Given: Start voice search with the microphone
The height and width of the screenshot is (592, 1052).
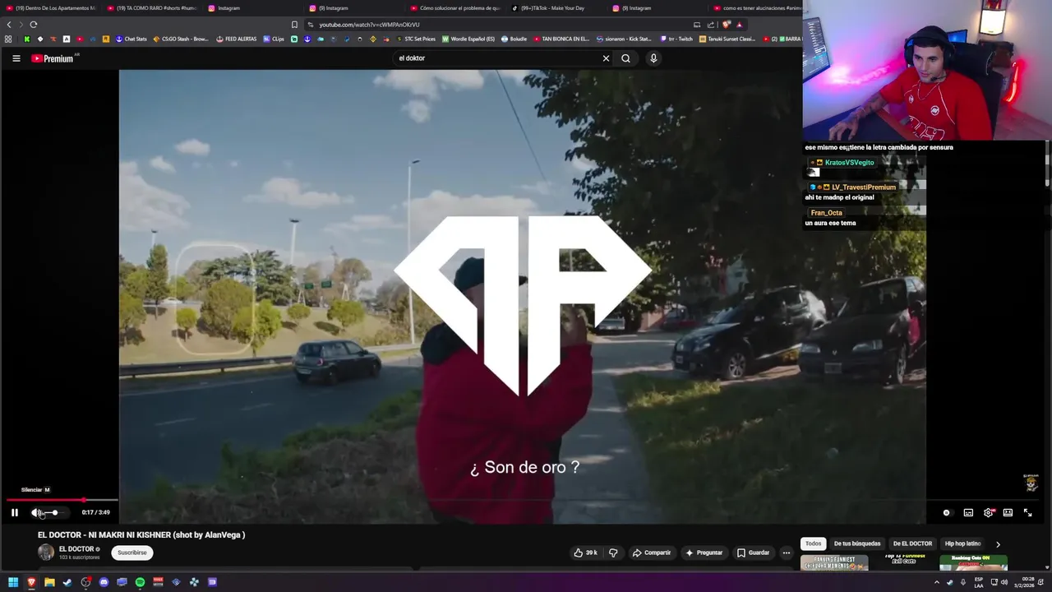Looking at the screenshot, I should click(653, 58).
